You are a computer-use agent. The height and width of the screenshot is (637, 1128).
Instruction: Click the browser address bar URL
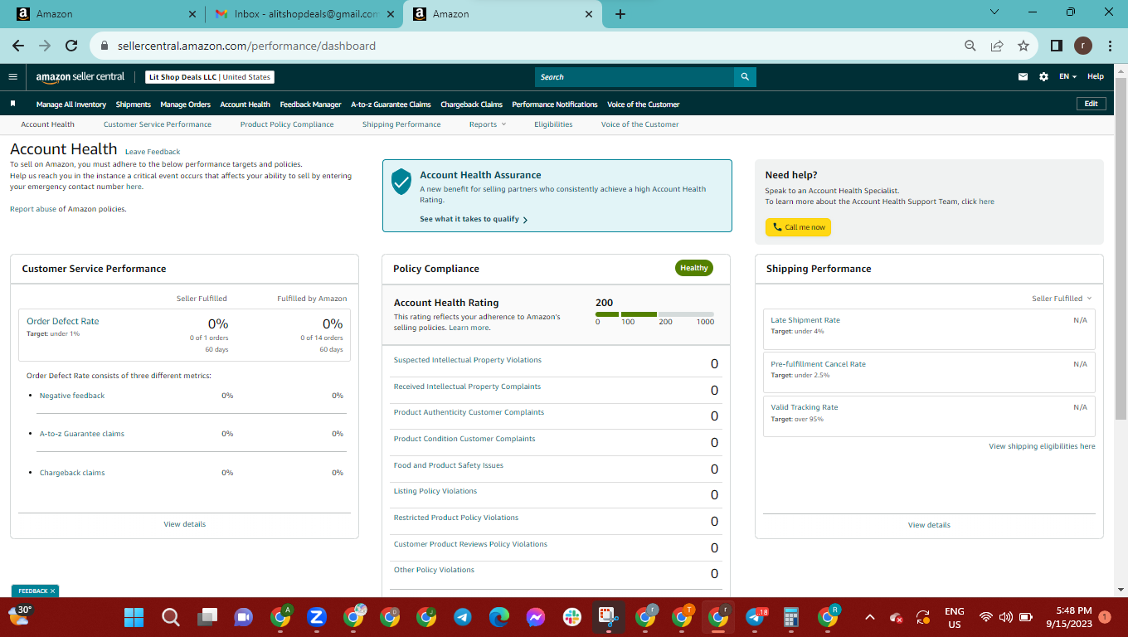[245, 46]
